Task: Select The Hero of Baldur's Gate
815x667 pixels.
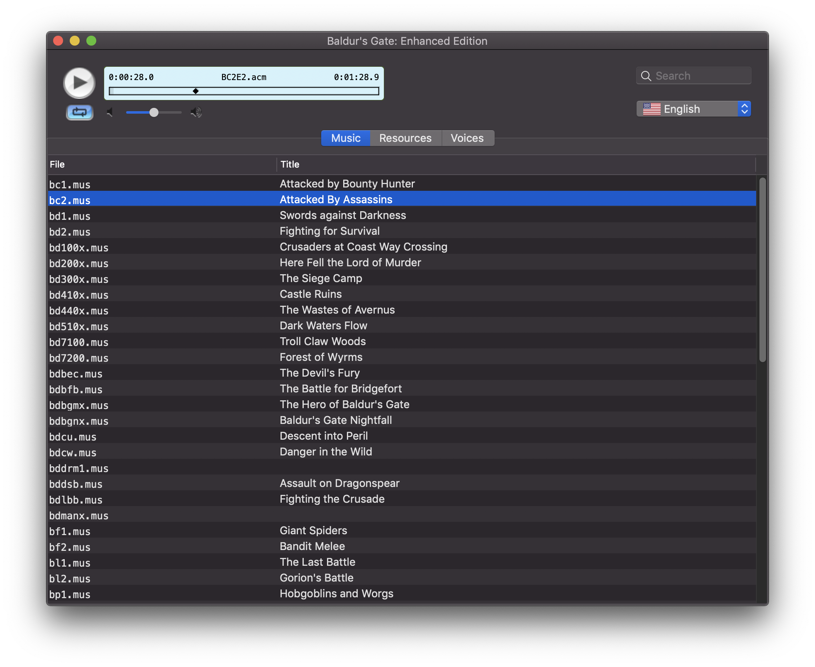Action: tap(402, 404)
